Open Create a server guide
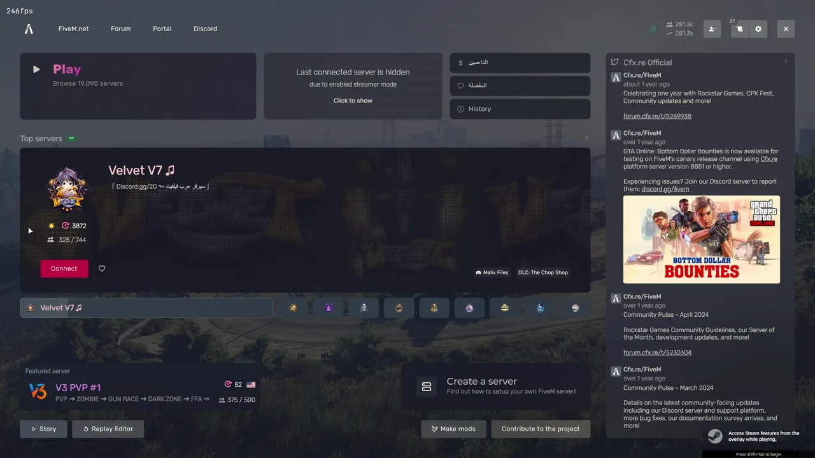Image resolution: width=815 pixels, height=458 pixels. click(496, 387)
